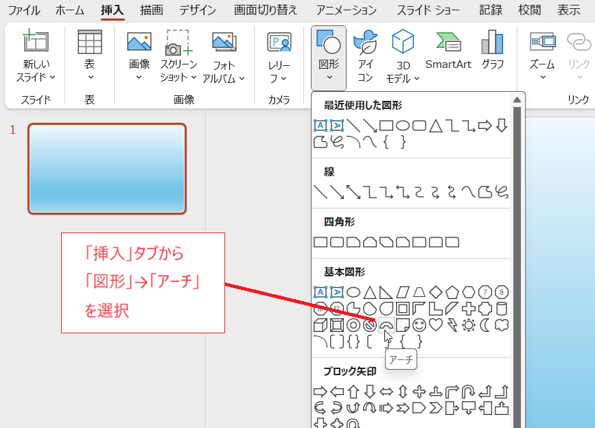The image size is (595, 428).
Task: Insert the Double Bracket shape
Action: [337, 342]
